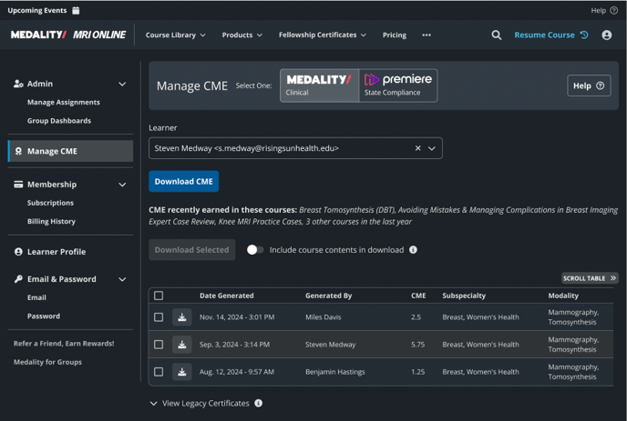Click the Upcoming Events calendar icon
627x421 pixels.
coord(76,10)
